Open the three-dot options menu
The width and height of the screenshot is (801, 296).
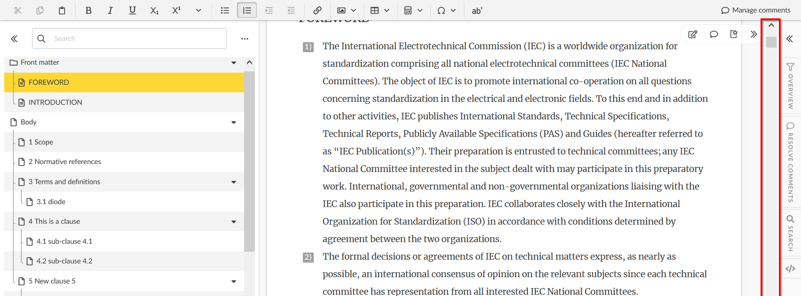coord(245,39)
